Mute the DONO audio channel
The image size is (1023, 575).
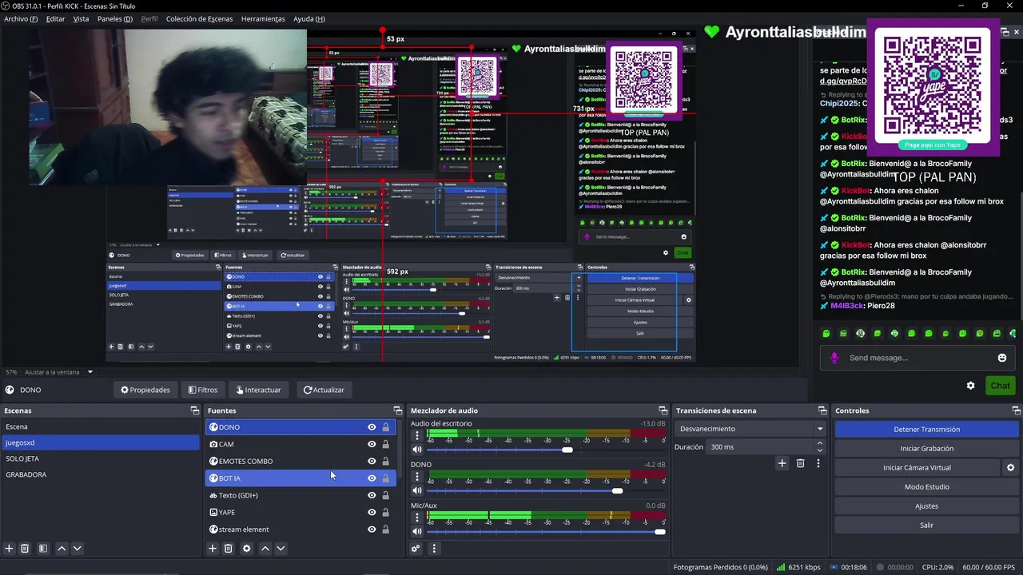[x=416, y=490]
